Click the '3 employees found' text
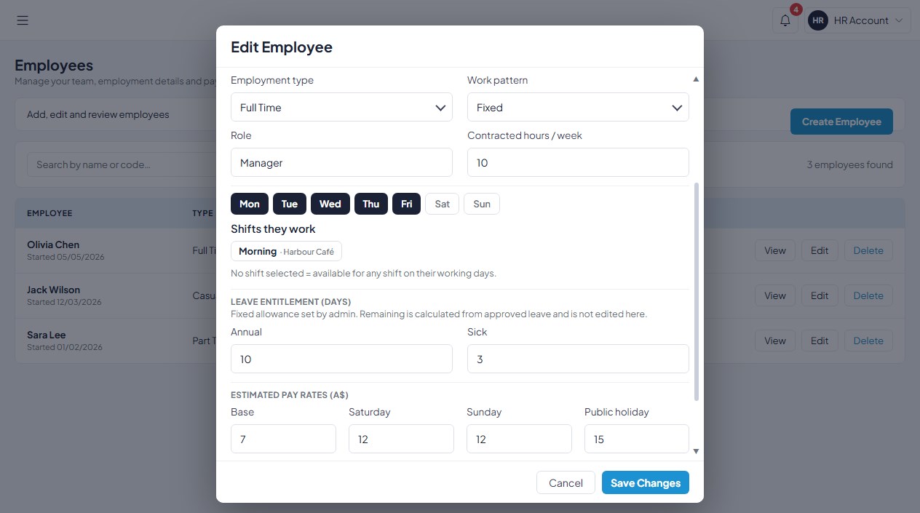 click(x=849, y=164)
